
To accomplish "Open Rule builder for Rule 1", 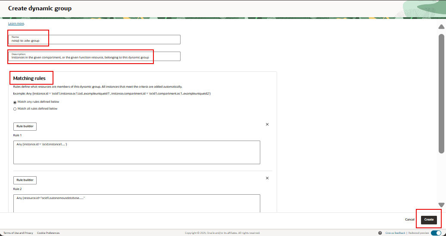I will pyautogui.click(x=25, y=126).
